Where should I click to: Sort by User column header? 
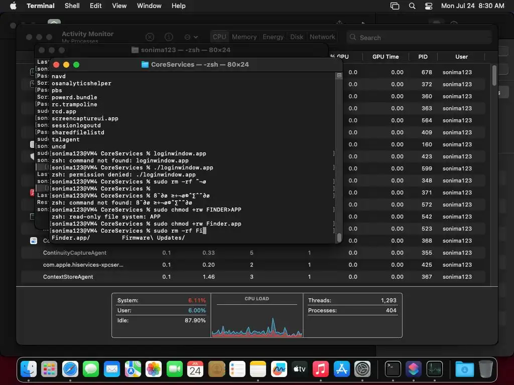(462, 57)
